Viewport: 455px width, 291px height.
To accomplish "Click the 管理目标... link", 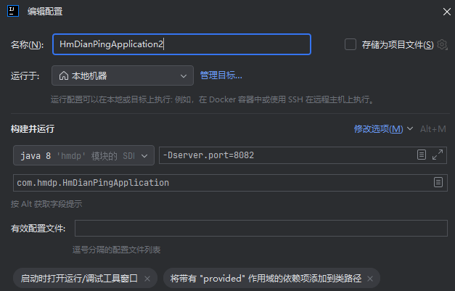I will [221, 75].
